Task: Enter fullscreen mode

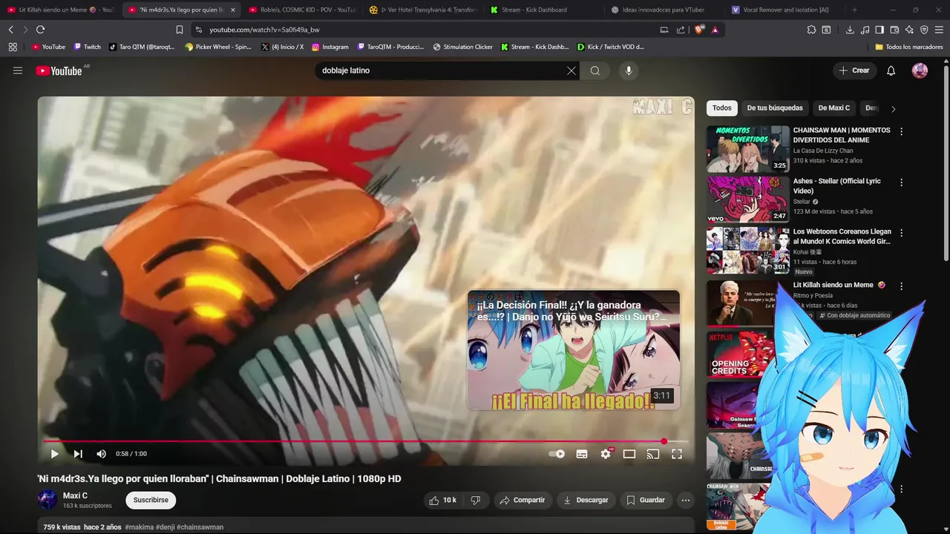Action: [677, 454]
